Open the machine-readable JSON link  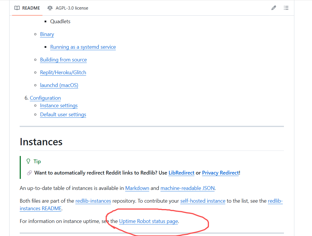point(188,188)
